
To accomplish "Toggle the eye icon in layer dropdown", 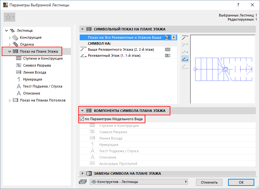I will coord(94,182).
